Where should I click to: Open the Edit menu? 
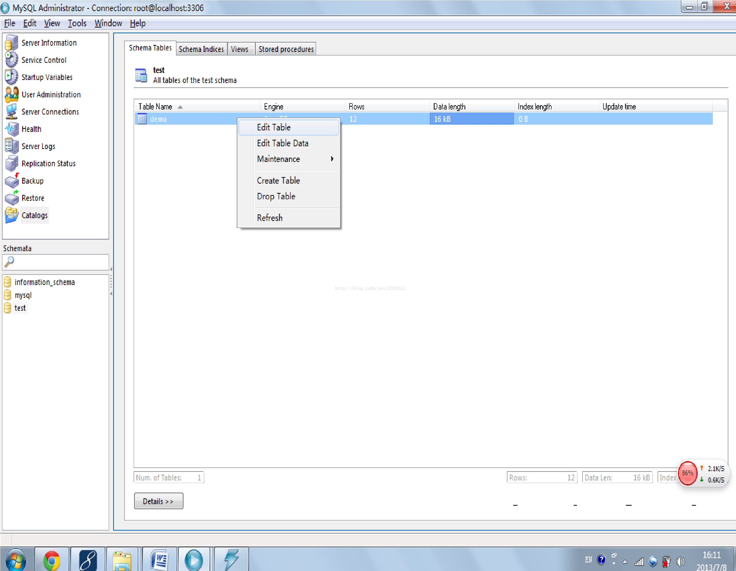30,23
